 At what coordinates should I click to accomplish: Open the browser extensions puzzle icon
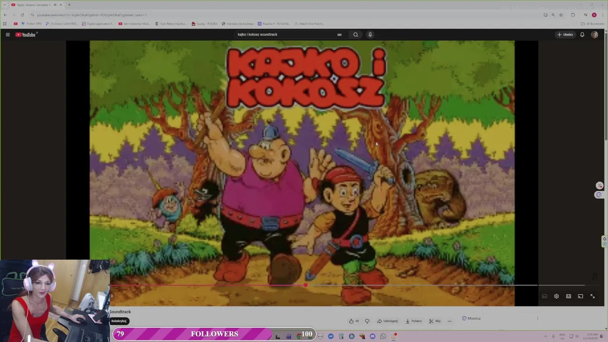click(573, 15)
